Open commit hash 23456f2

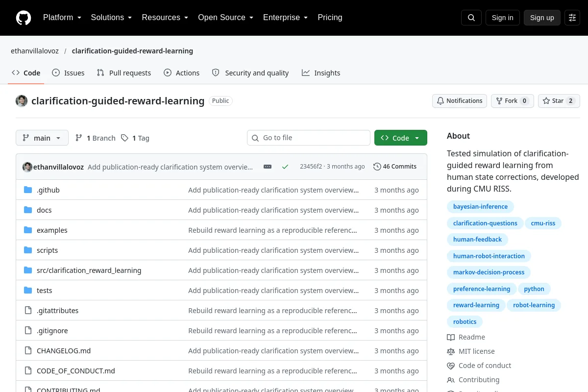click(x=311, y=167)
